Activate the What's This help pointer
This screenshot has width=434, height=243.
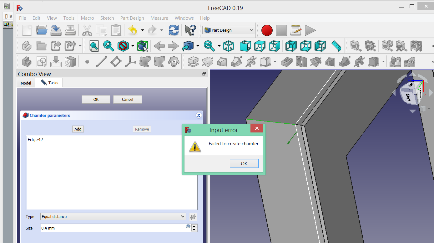(190, 30)
